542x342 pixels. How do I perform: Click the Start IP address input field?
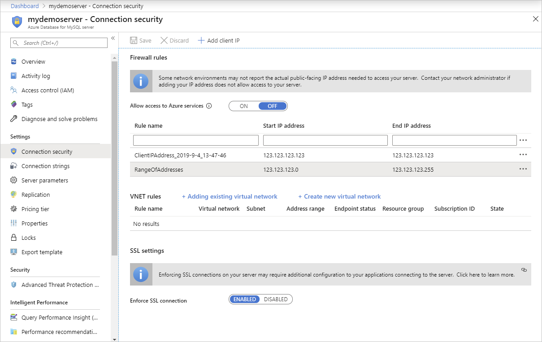[x=325, y=140]
